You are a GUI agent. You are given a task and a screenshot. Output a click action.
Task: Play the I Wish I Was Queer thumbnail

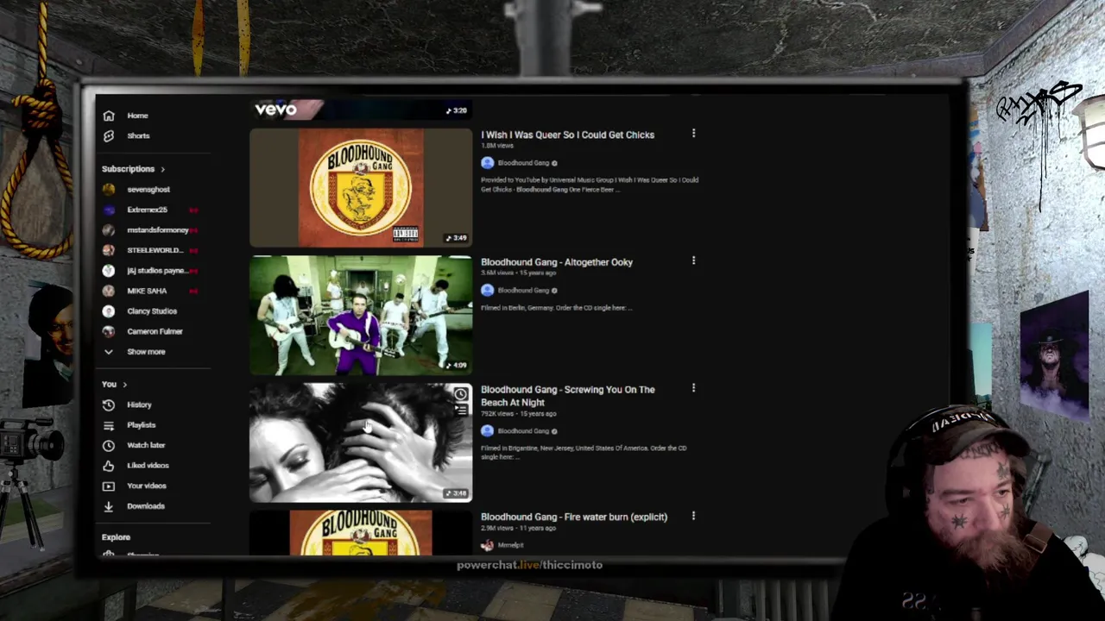tap(361, 188)
